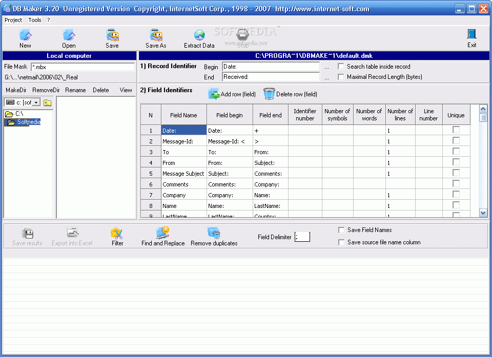Open the Filter tool
Viewport: 492px width, 357px height.
click(117, 233)
